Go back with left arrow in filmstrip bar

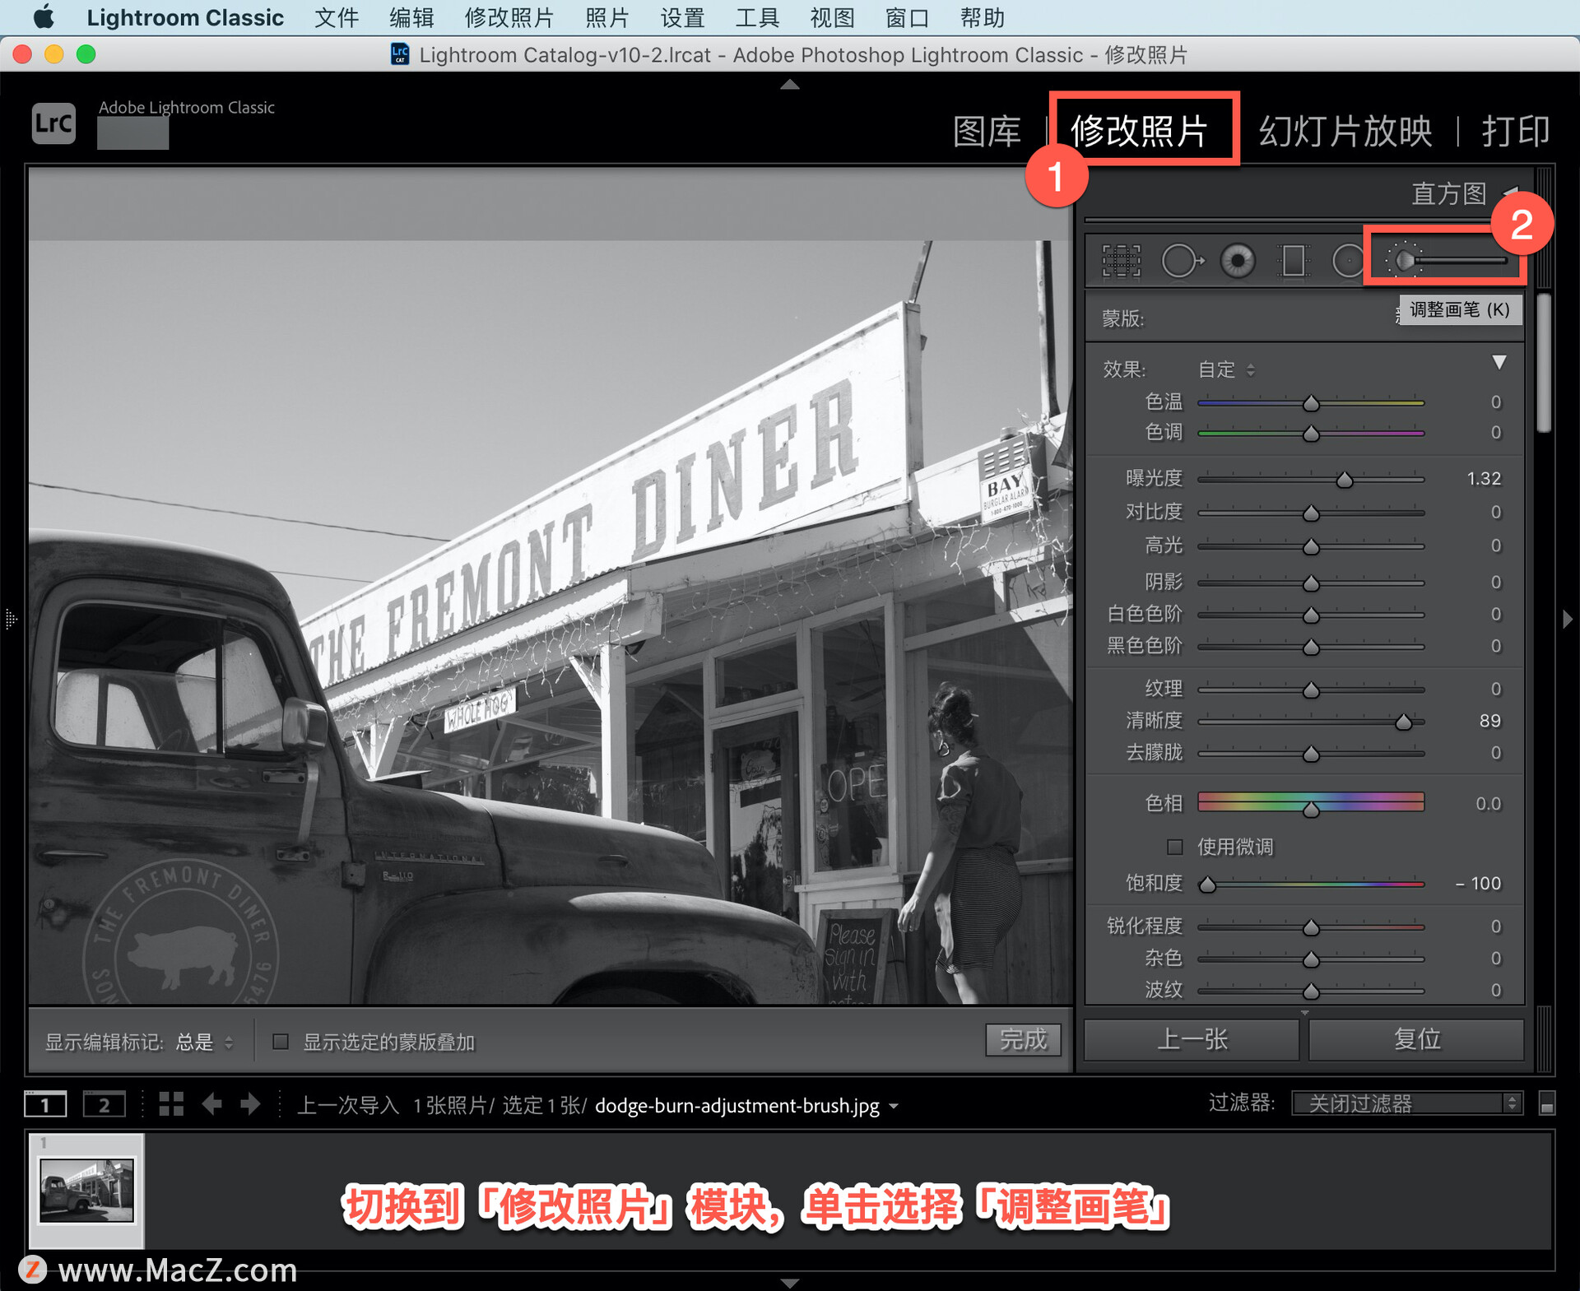(211, 1104)
